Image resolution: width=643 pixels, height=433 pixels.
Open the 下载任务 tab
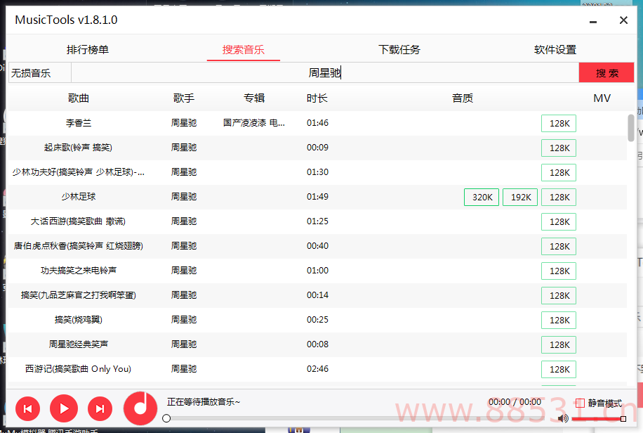tap(399, 50)
